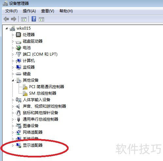Click the show/hide console tree icon

(24, 19)
